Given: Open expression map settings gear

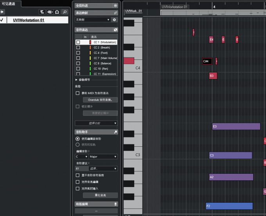Looking at the screenshot, I should (114, 20).
